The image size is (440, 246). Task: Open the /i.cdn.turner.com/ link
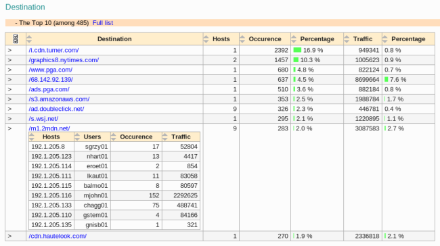point(53,51)
